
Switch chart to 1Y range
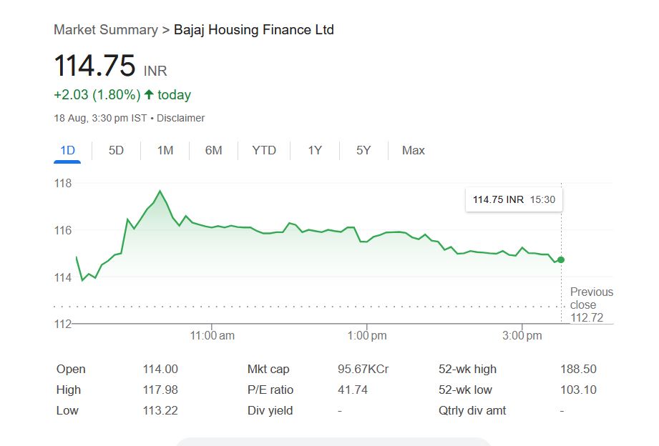coord(315,150)
